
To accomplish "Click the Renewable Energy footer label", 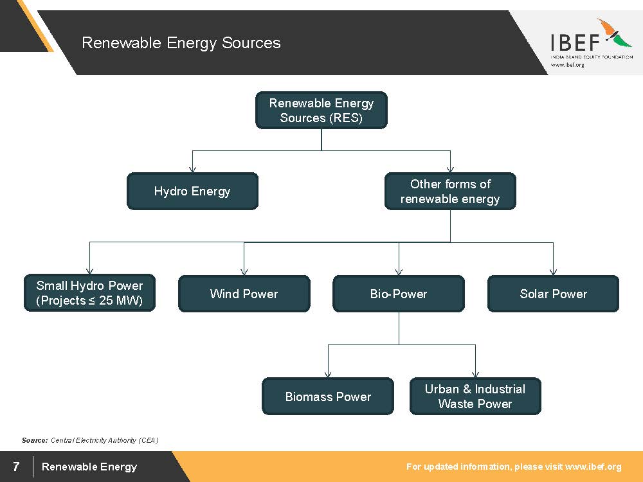I will 89,467.
